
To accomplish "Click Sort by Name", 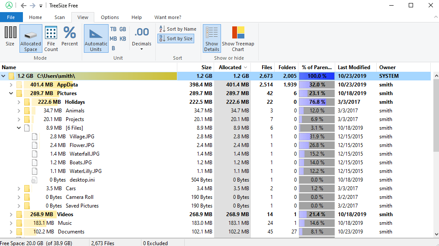I will [178, 29].
